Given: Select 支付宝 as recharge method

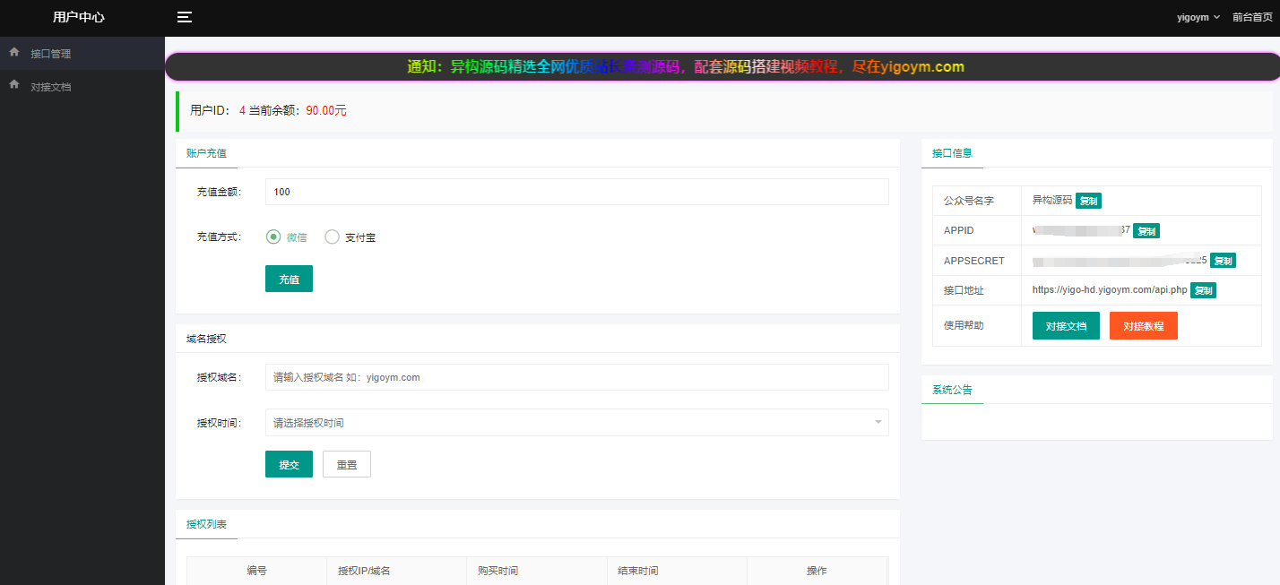Looking at the screenshot, I should point(333,237).
